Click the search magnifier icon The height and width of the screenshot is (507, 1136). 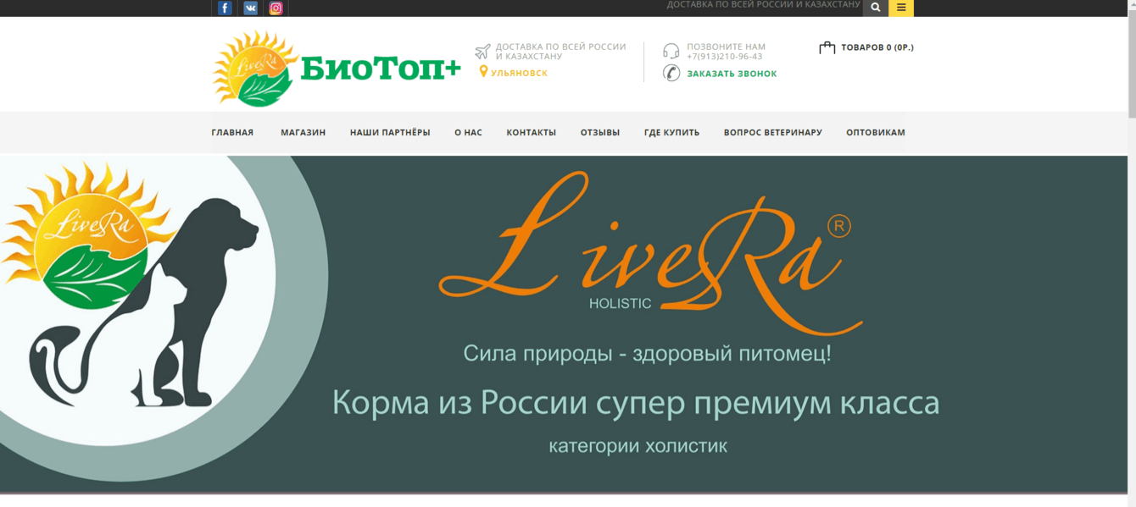pos(875,8)
